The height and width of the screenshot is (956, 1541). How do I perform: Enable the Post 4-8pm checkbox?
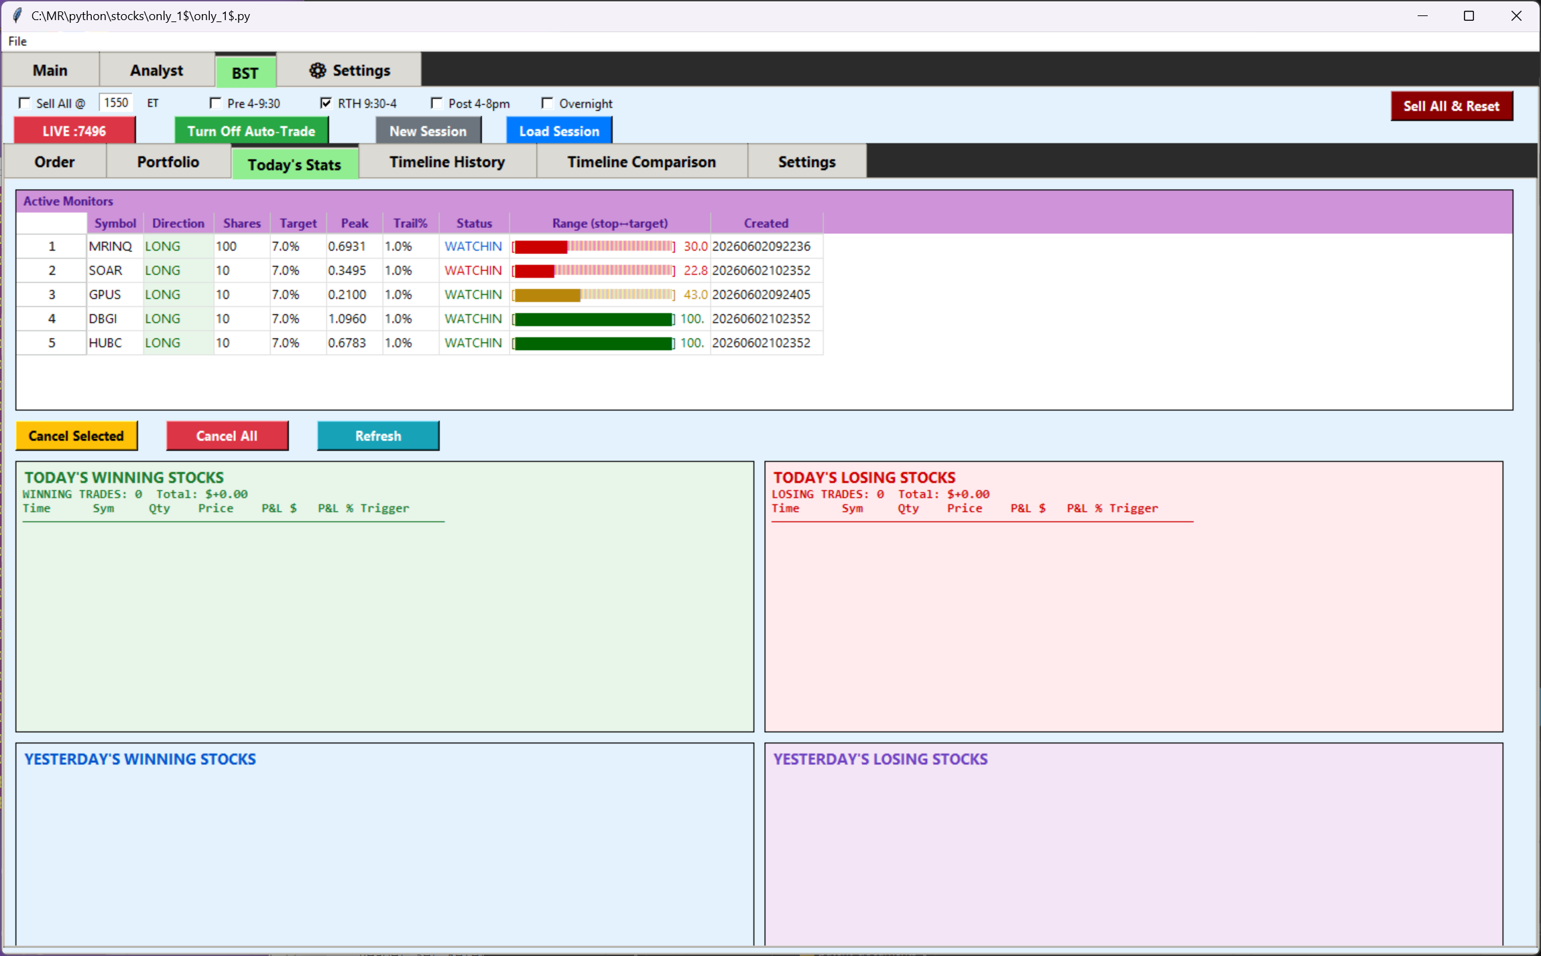(436, 103)
